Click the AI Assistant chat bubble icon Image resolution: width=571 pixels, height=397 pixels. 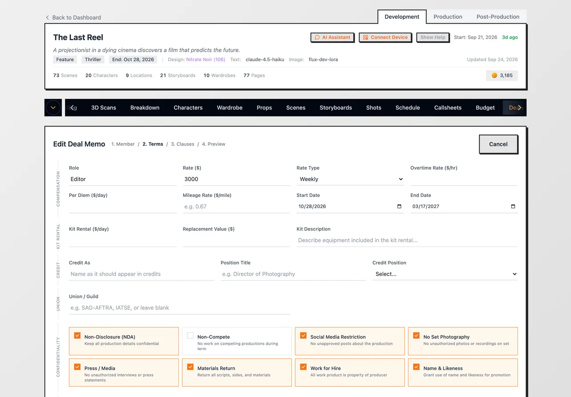point(317,38)
